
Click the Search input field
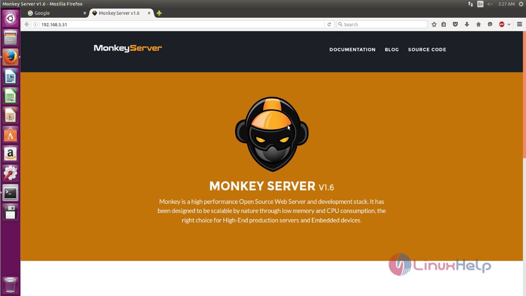pos(382,24)
